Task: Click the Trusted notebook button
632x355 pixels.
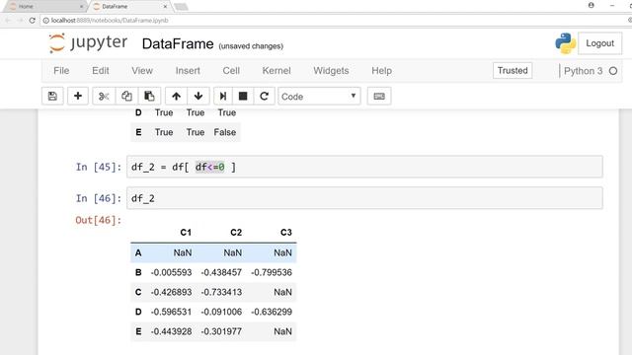Action: pyautogui.click(x=513, y=70)
